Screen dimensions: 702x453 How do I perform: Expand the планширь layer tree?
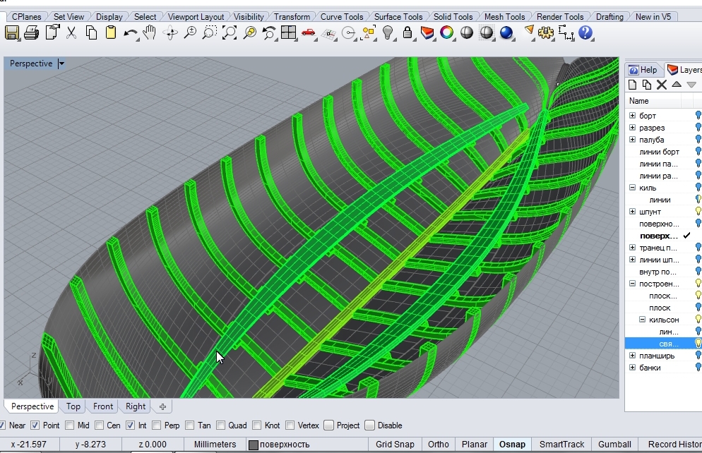coord(632,356)
